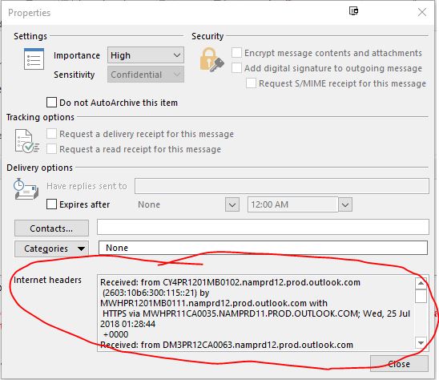Expand the Expires after date dropdown
This screenshot has width=439, height=380.
pos(232,204)
